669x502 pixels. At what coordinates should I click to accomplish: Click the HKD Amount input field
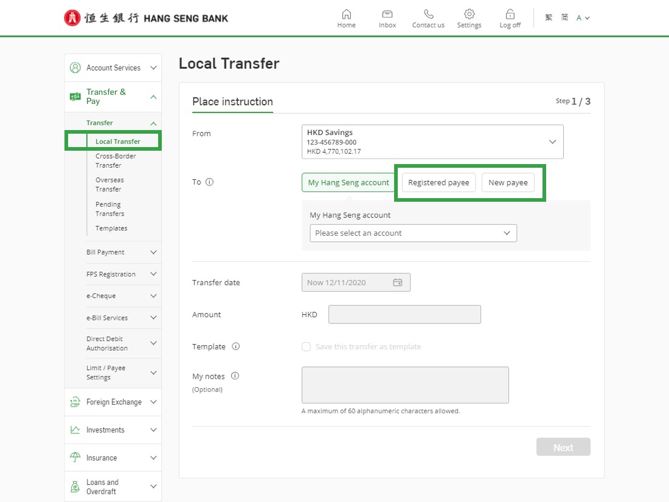pos(404,315)
